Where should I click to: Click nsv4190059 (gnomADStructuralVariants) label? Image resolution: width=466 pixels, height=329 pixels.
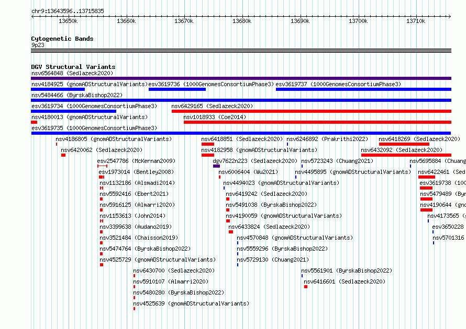pyautogui.click(x=284, y=216)
